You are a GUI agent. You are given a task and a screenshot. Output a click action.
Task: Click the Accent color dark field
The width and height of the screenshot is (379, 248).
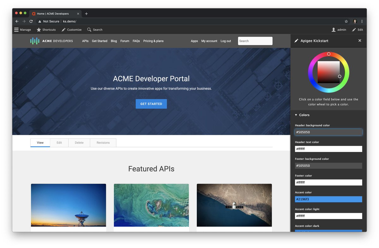pyautogui.click(x=328, y=231)
